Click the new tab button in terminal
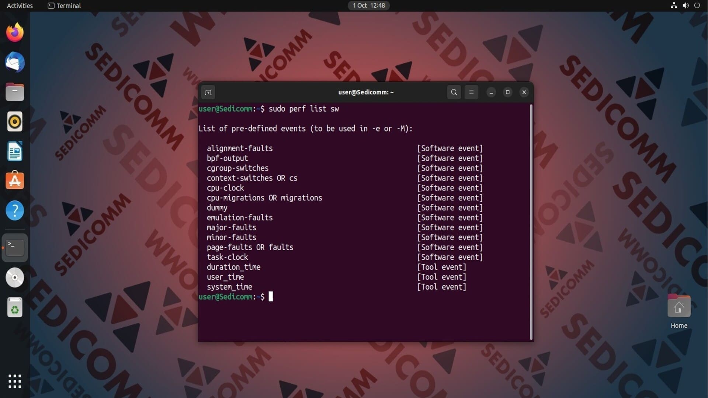 [208, 92]
